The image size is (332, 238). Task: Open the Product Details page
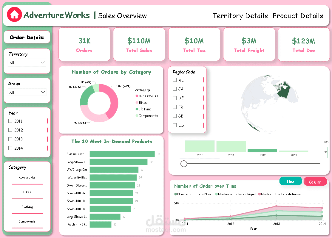pos(298,16)
